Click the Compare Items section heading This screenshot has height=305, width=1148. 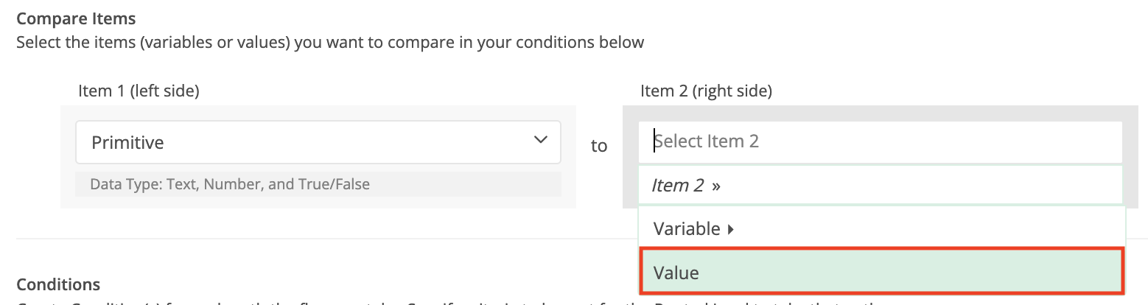click(76, 18)
